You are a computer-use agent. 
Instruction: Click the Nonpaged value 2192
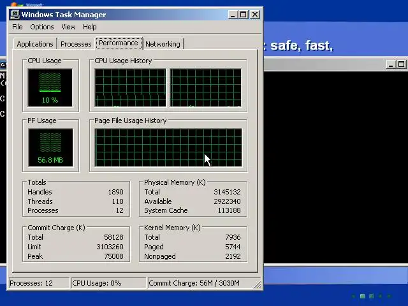[233, 256]
